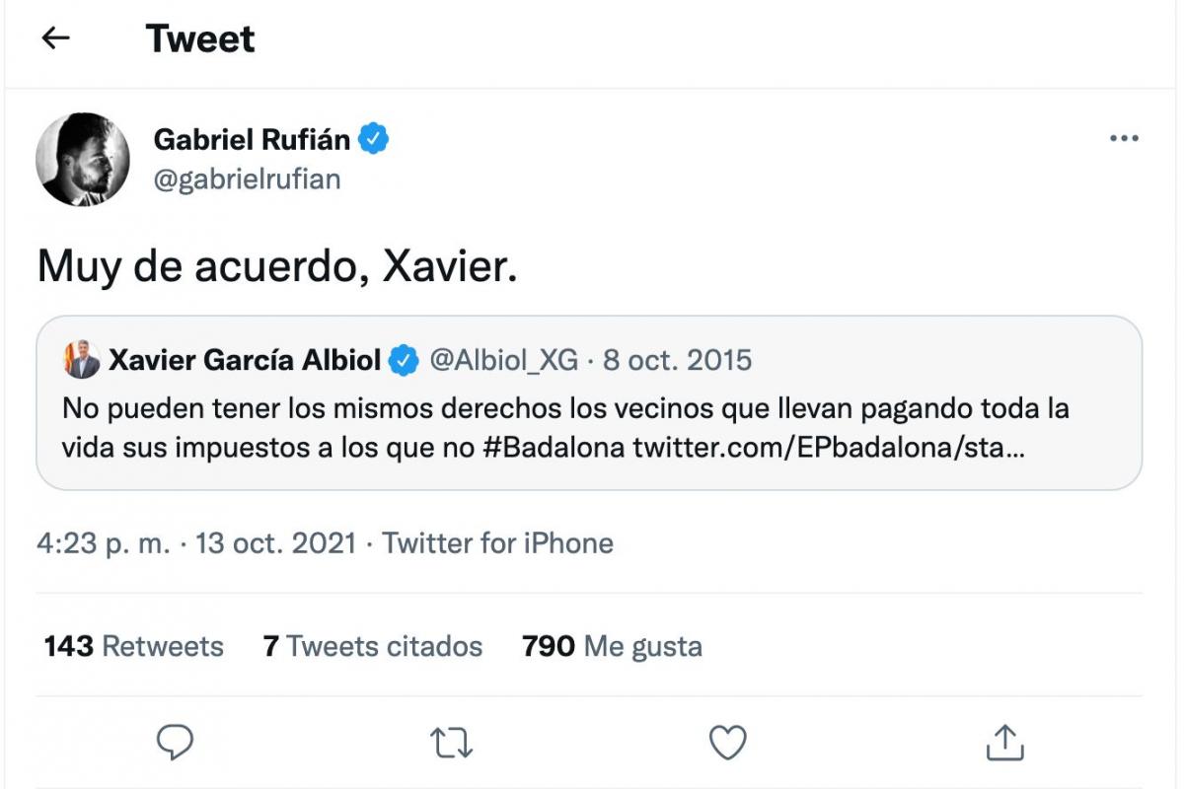Viewport: 1184px width, 789px height.
Task: Click the back arrow icon
Action: pyautogui.click(x=56, y=38)
